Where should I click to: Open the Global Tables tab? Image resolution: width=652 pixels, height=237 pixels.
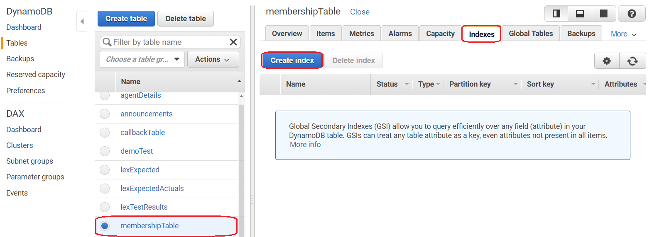click(531, 34)
